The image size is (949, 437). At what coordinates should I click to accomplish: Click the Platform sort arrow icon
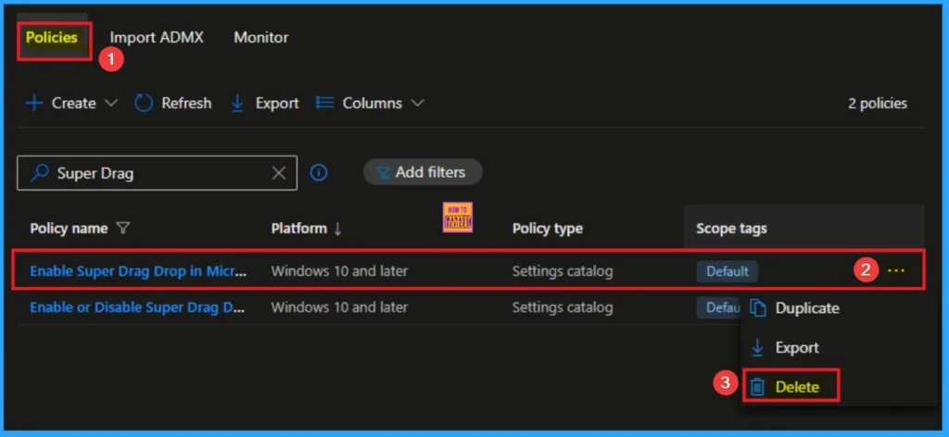(337, 229)
